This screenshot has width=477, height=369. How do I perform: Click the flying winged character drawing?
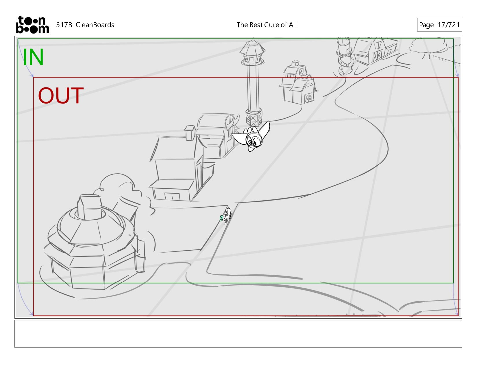tap(251, 137)
